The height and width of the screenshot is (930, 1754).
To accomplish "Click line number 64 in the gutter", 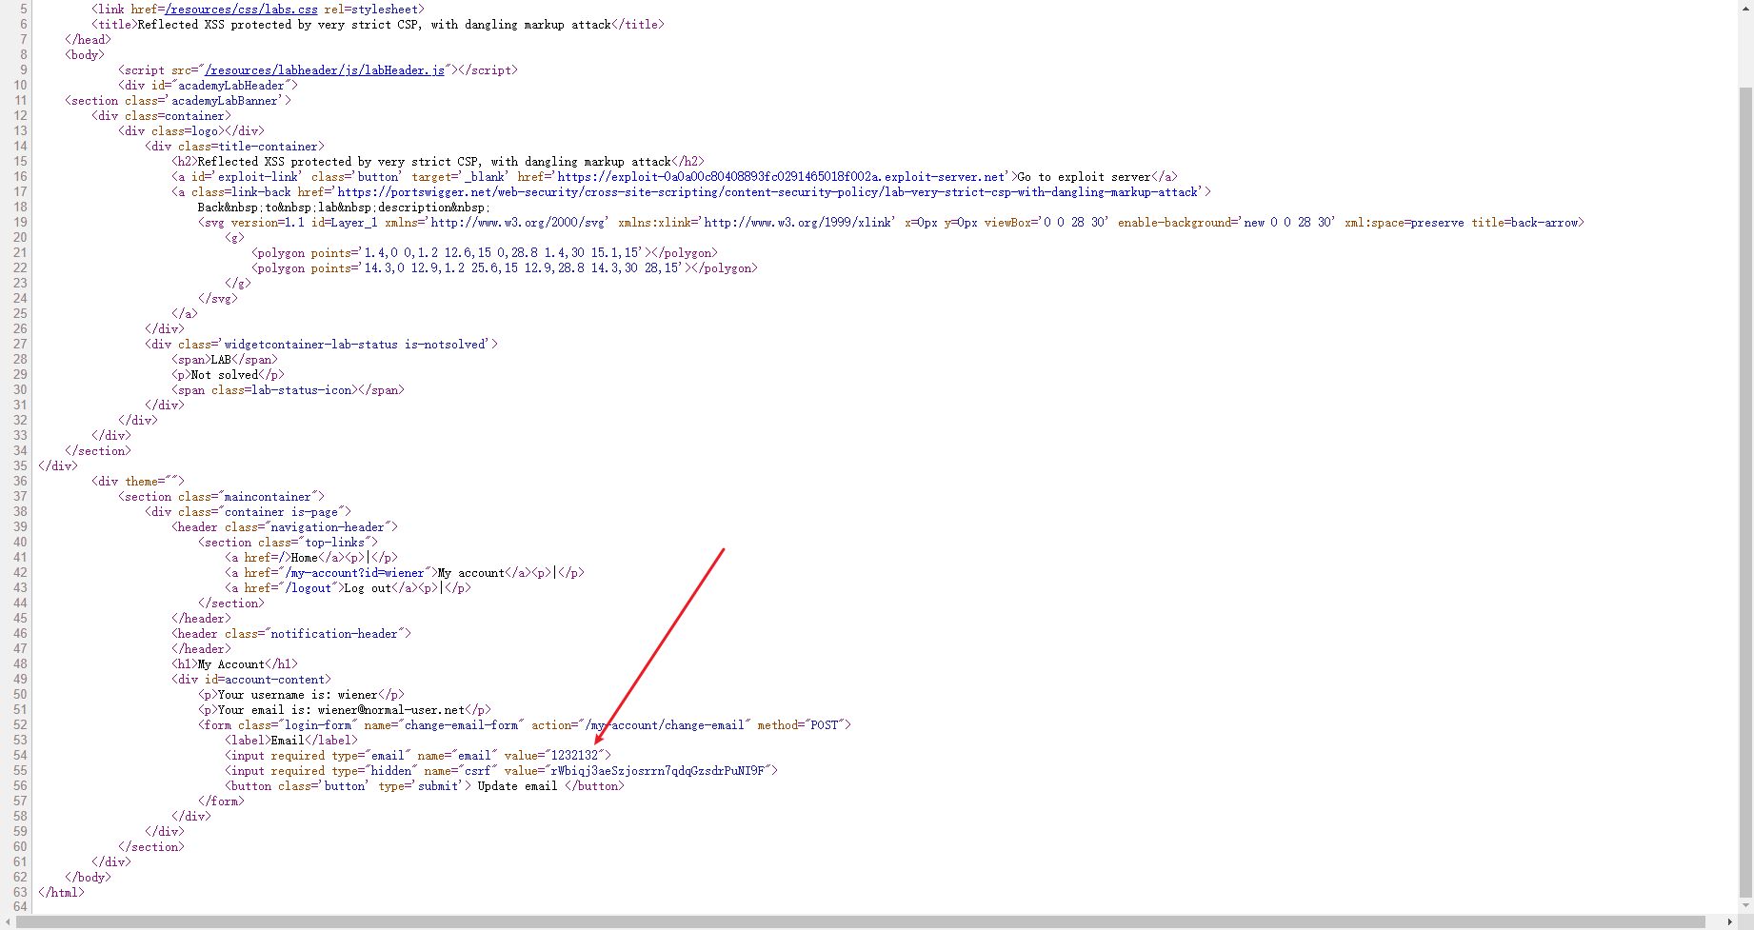I will 20,906.
